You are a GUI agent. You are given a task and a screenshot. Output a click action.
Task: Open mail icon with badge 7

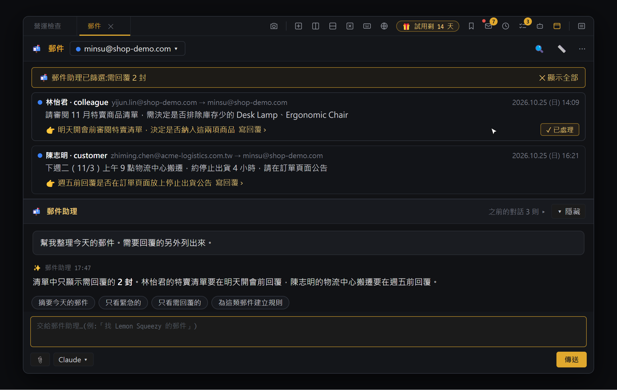coord(488,26)
